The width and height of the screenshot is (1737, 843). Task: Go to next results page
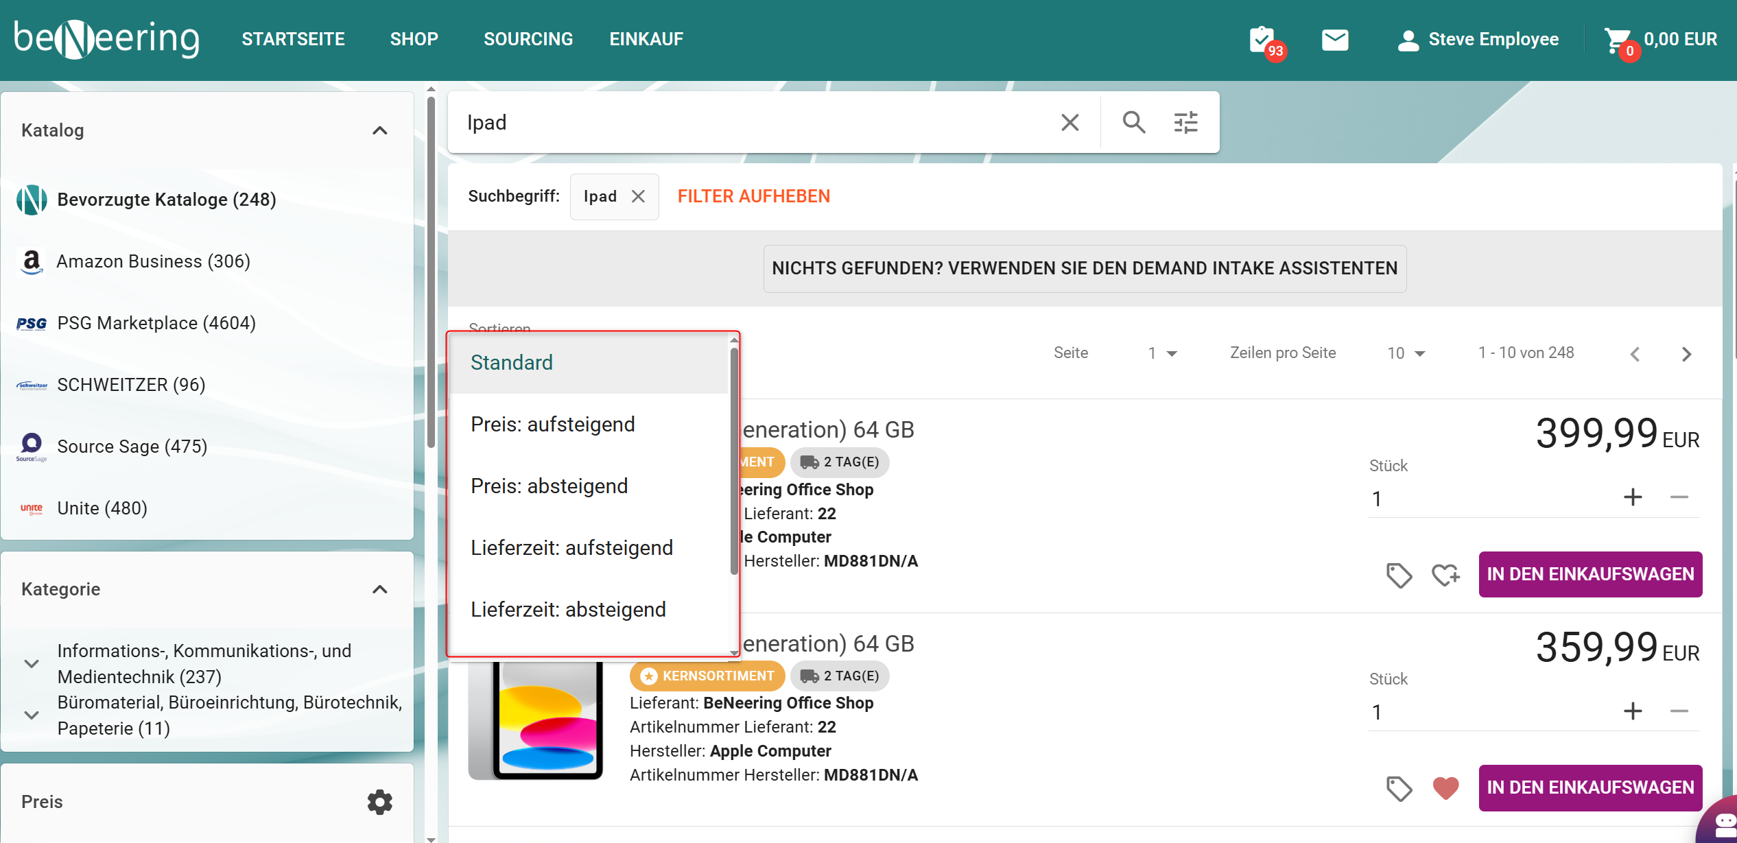tap(1686, 354)
